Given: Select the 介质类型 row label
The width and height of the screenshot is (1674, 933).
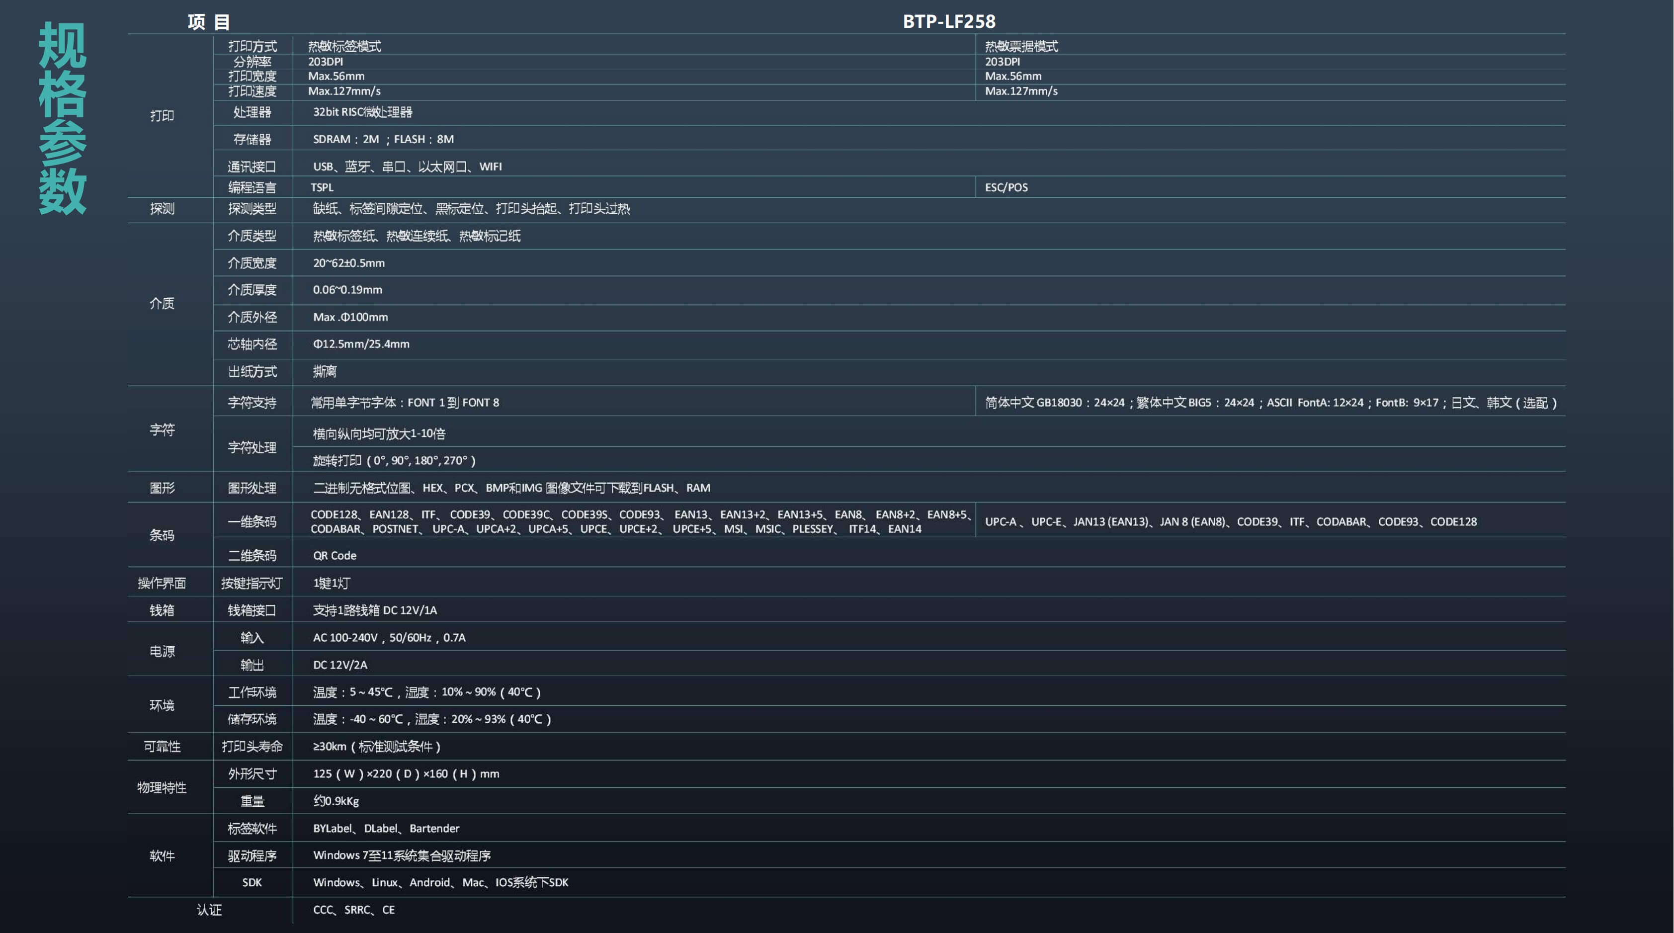Looking at the screenshot, I should coord(253,236).
